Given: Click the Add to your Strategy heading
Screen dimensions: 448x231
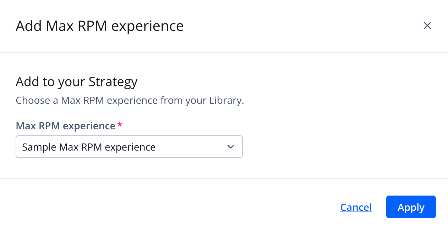Looking at the screenshot, I should point(76,81).
